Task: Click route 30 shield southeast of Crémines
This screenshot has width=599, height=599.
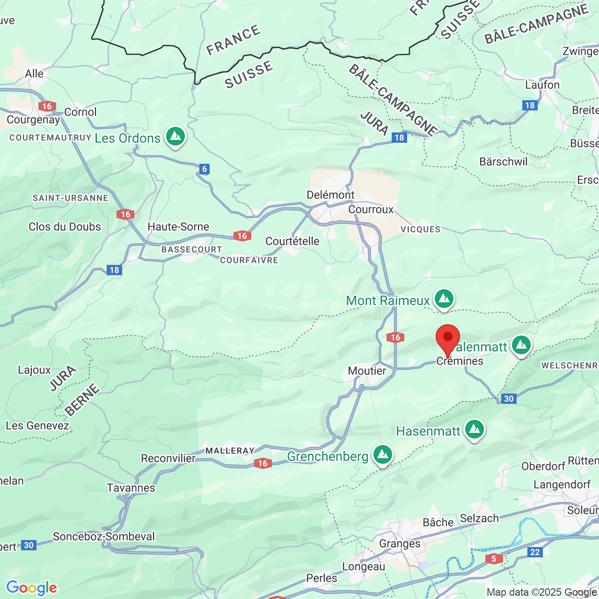Action: coord(508,399)
